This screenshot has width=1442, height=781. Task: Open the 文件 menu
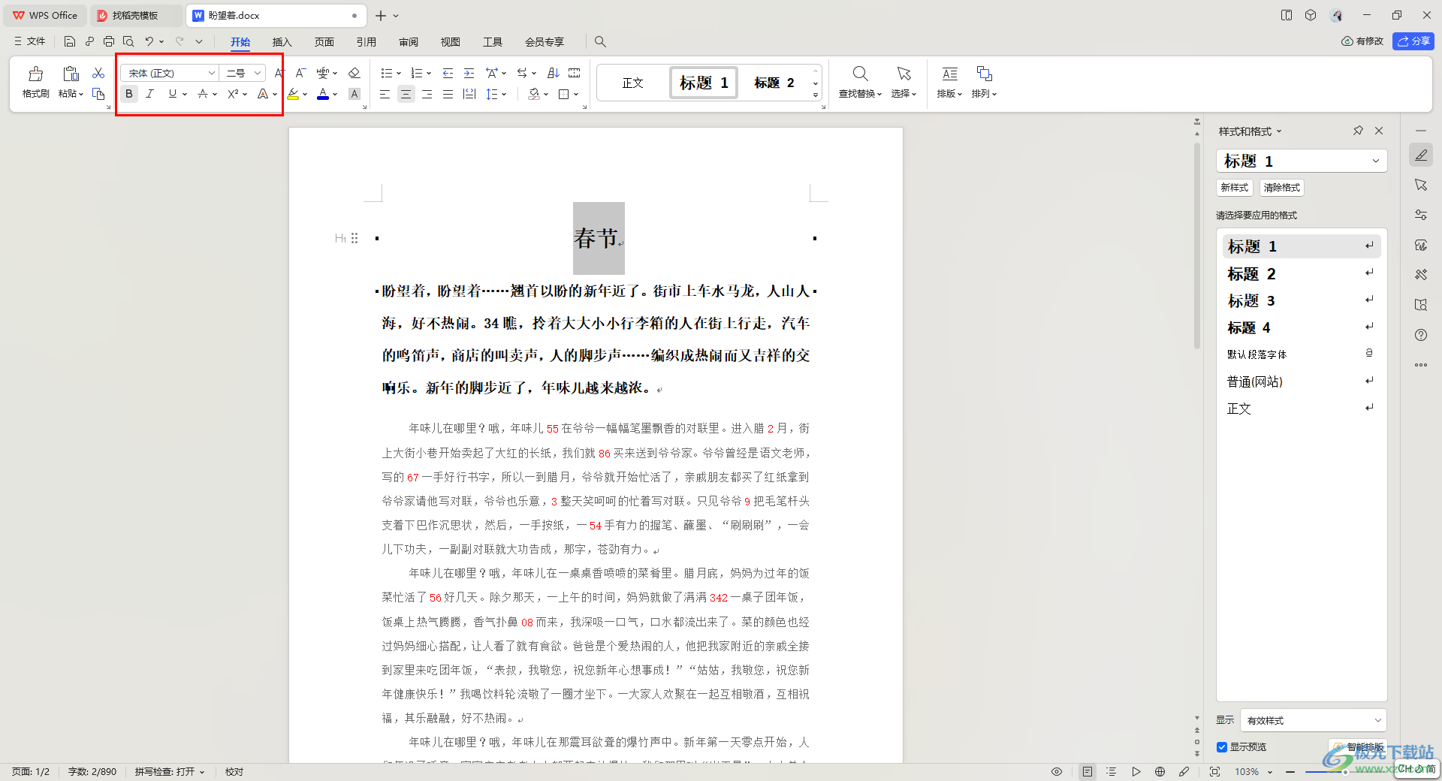pos(30,41)
